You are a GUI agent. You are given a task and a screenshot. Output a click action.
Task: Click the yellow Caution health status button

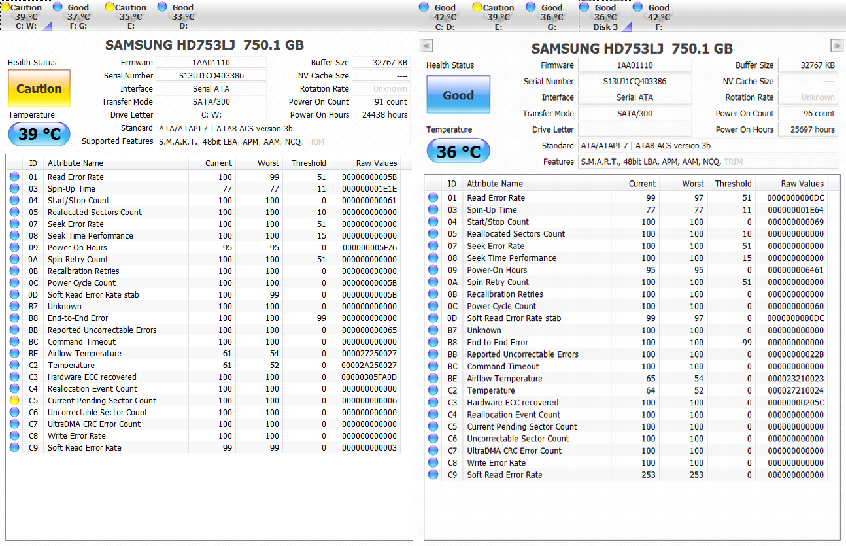click(39, 89)
